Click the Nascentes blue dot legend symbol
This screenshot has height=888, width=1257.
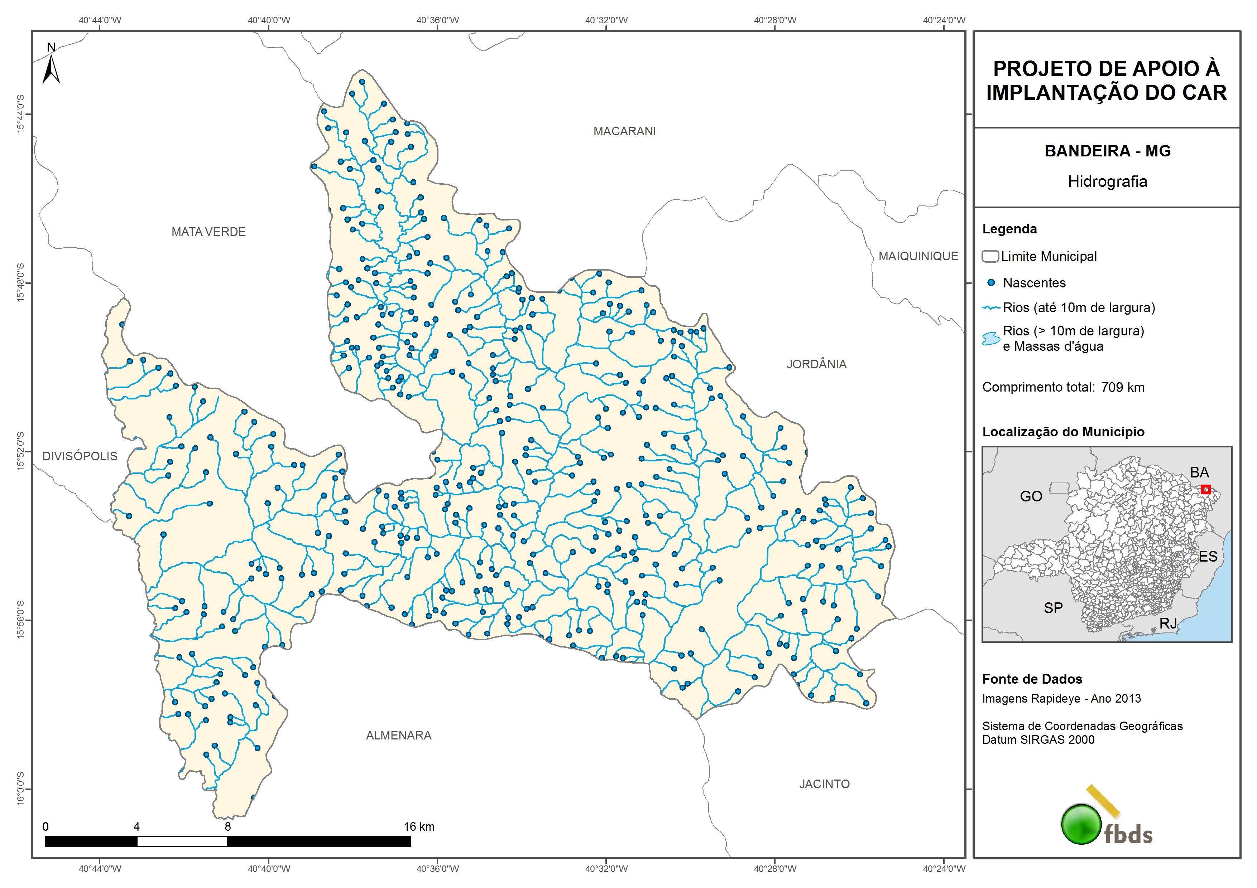[x=991, y=283]
